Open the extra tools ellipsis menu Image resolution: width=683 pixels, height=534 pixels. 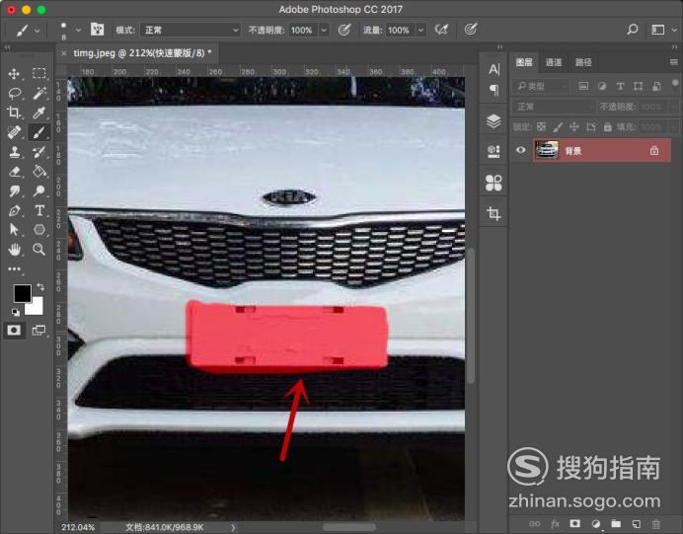[14, 268]
